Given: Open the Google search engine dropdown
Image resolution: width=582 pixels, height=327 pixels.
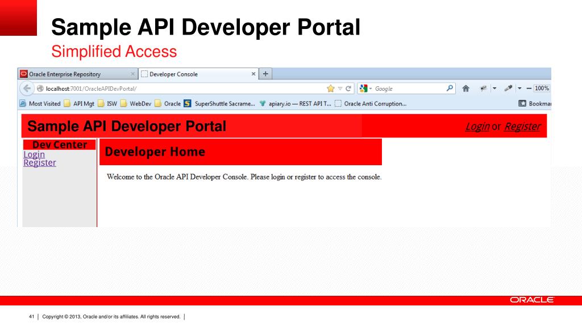Looking at the screenshot, I should (x=366, y=89).
